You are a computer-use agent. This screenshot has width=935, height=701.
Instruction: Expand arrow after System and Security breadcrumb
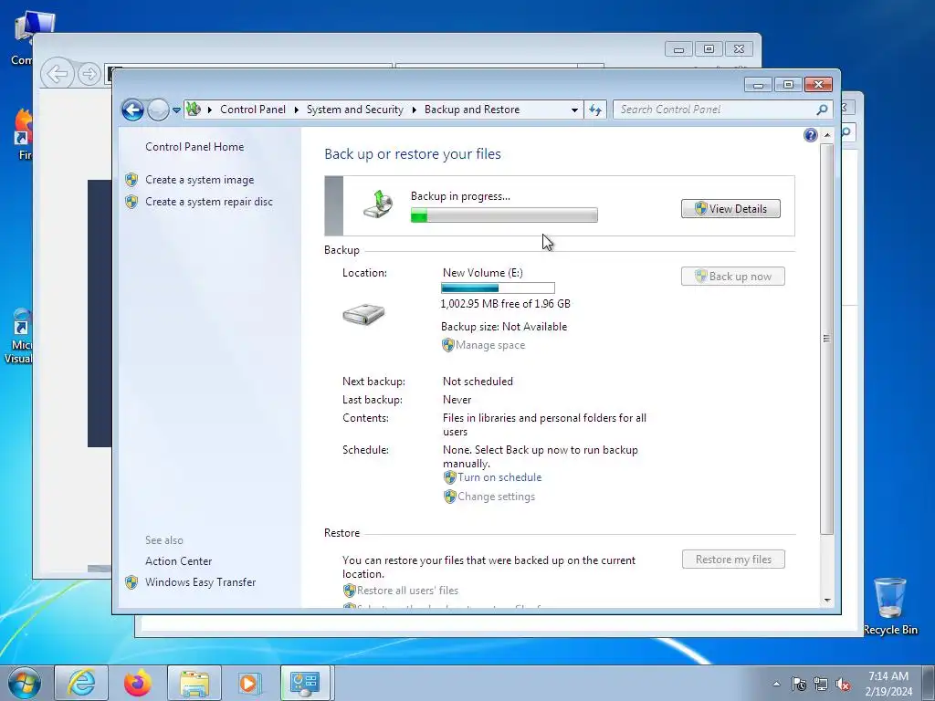(x=414, y=110)
